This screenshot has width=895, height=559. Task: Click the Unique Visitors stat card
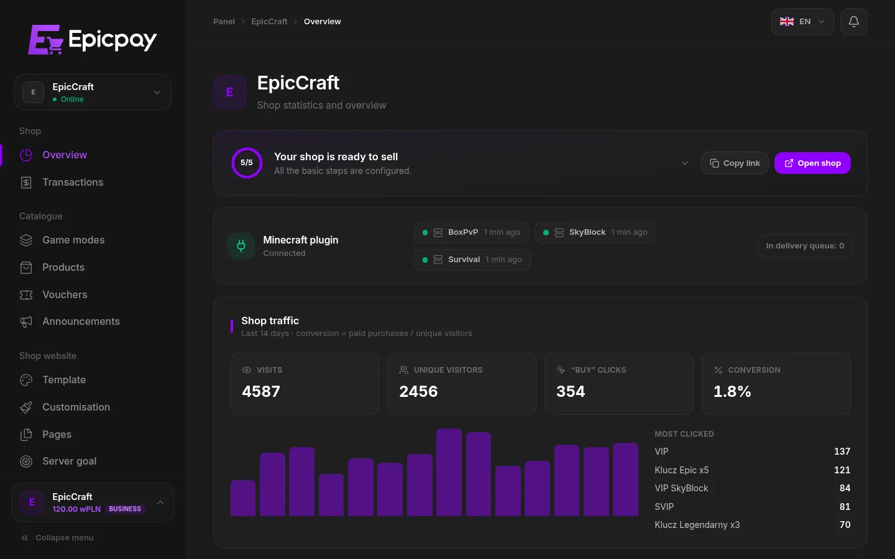462,384
